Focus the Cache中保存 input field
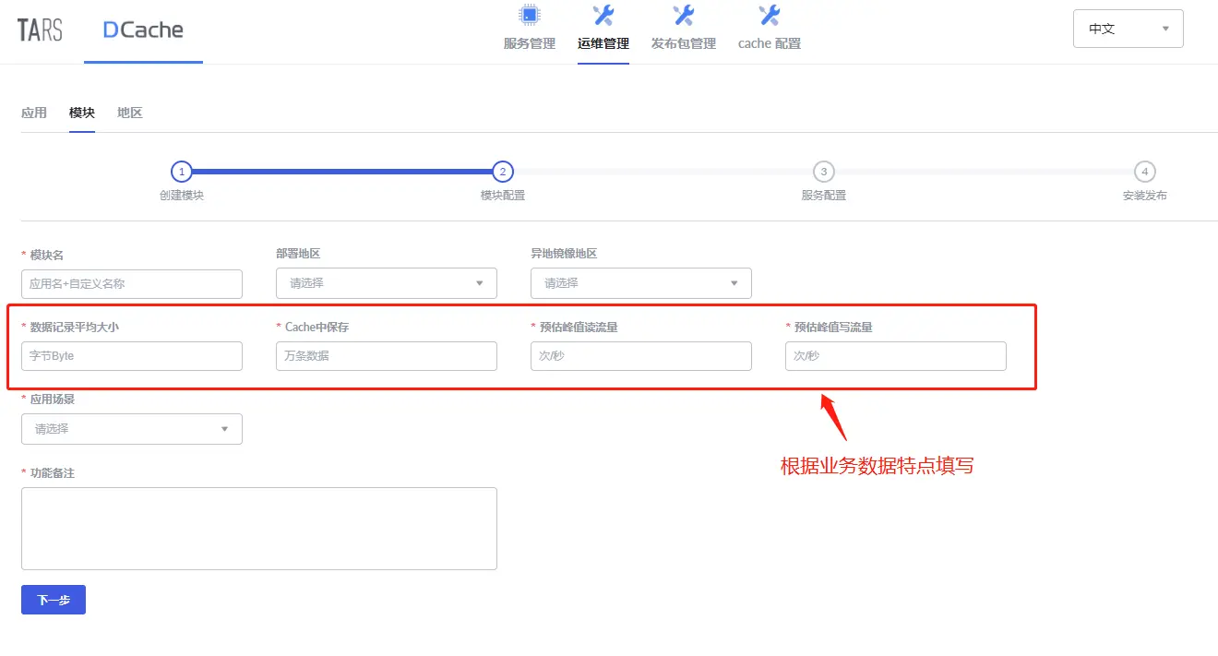 387,356
